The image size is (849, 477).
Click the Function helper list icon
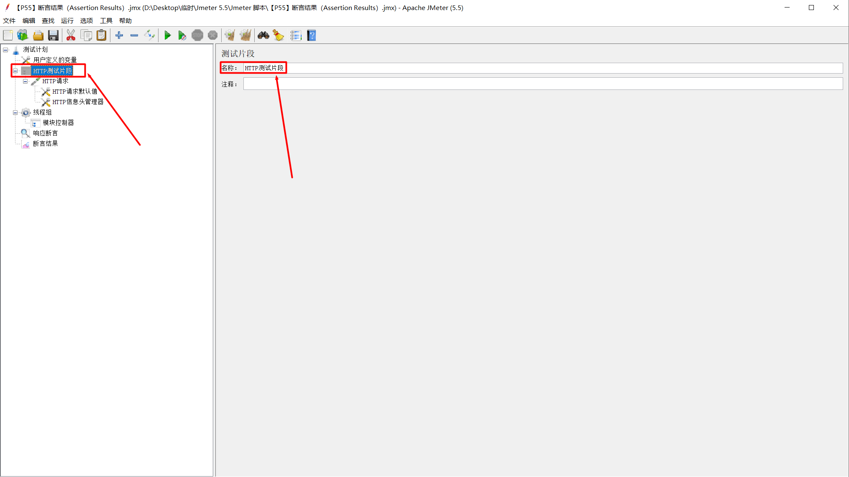tap(296, 36)
